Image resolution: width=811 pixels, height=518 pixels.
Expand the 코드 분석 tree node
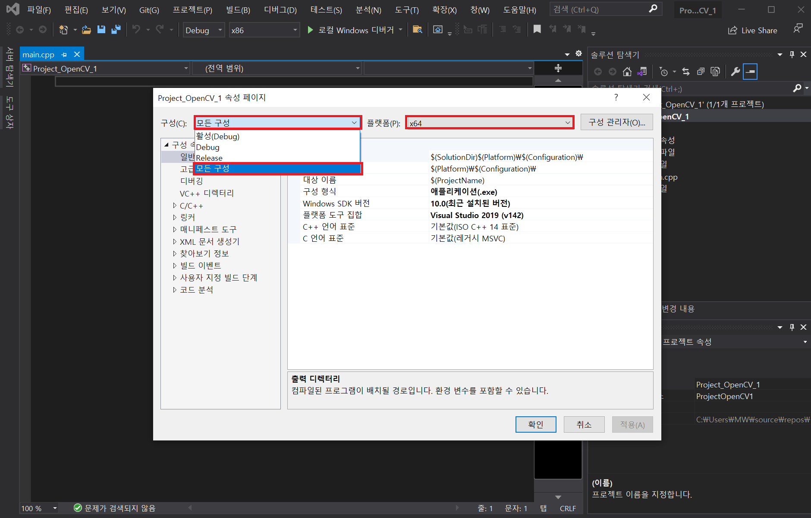tap(175, 290)
